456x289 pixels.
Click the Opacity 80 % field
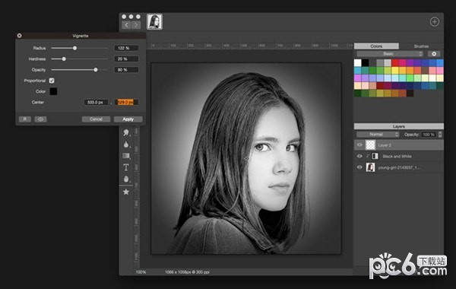pos(126,70)
